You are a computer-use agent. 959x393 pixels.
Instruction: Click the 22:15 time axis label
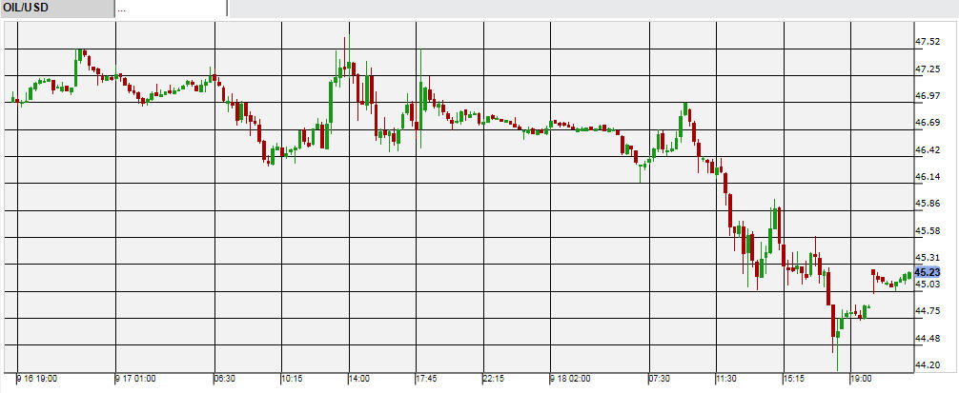[x=493, y=379]
